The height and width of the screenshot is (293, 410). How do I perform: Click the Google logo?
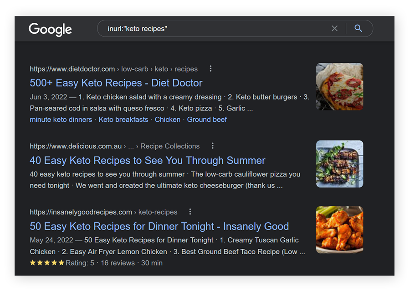(x=50, y=29)
